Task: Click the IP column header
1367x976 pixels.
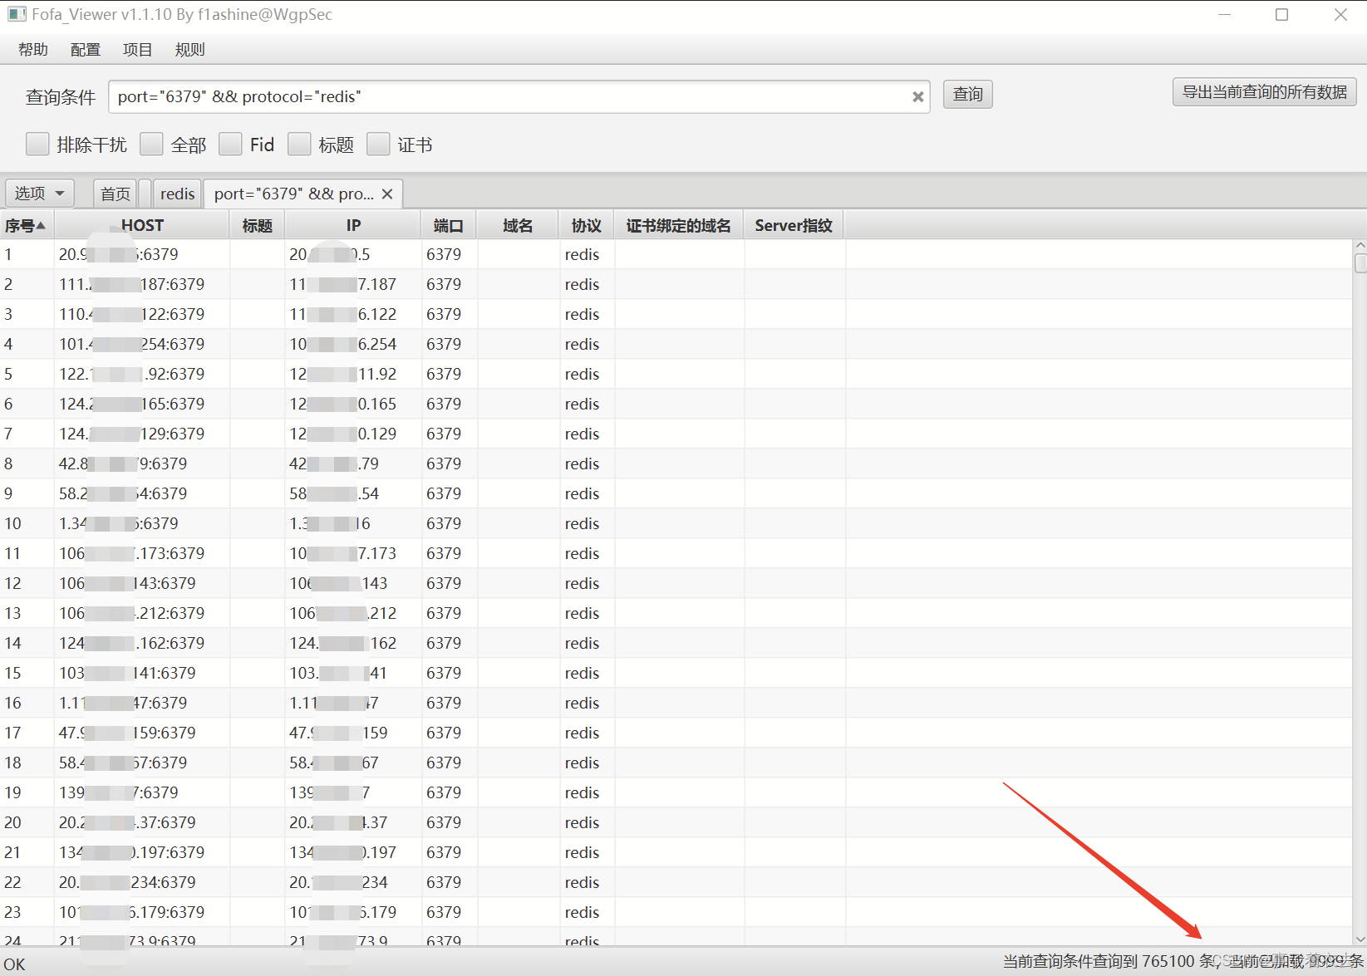Action: [x=352, y=224]
